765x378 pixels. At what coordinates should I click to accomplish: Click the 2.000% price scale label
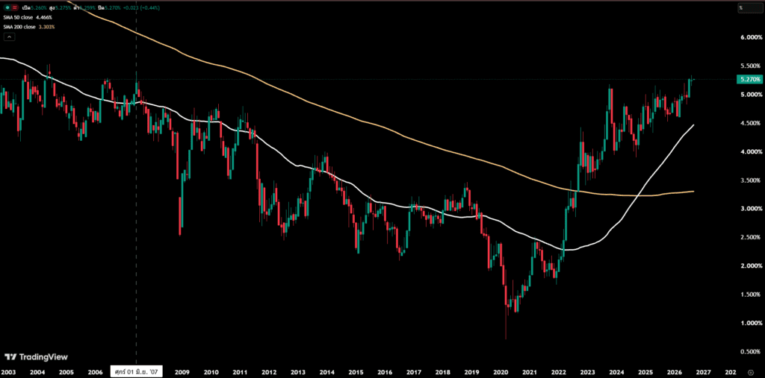(752, 266)
